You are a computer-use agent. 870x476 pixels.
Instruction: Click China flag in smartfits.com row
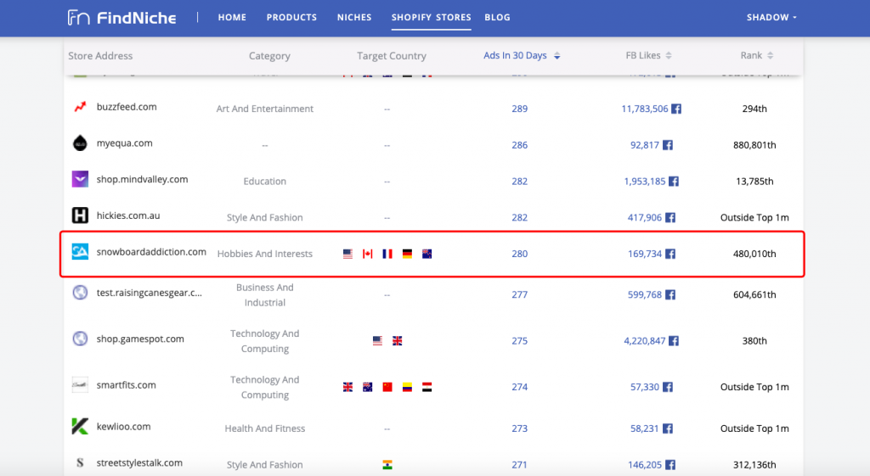point(387,387)
